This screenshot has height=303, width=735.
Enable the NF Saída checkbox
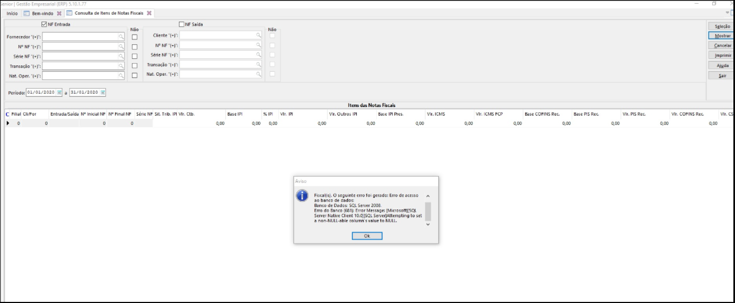point(182,24)
